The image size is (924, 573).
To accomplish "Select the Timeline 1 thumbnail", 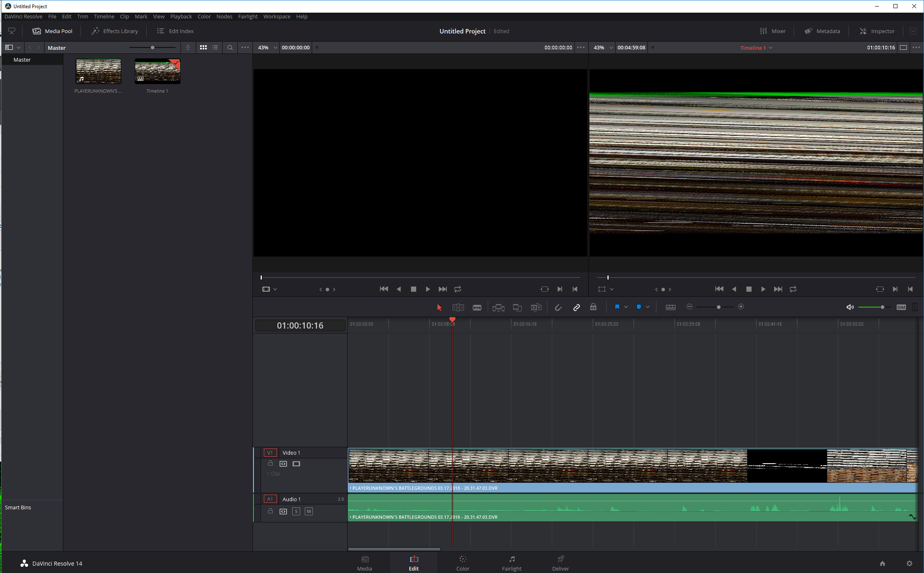I will point(157,71).
